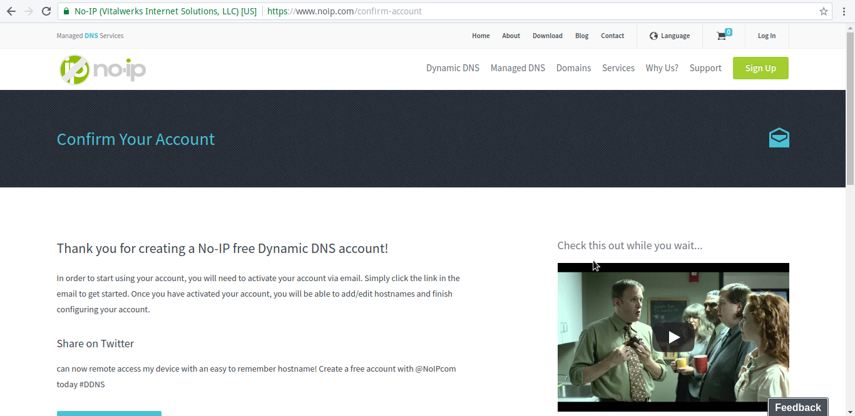Click the browser back arrow
Viewport: 855px width, 416px height.
pos(11,11)
